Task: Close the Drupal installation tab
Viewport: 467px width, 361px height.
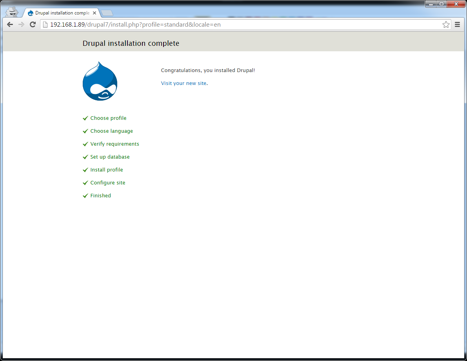Action: point(94,13)
